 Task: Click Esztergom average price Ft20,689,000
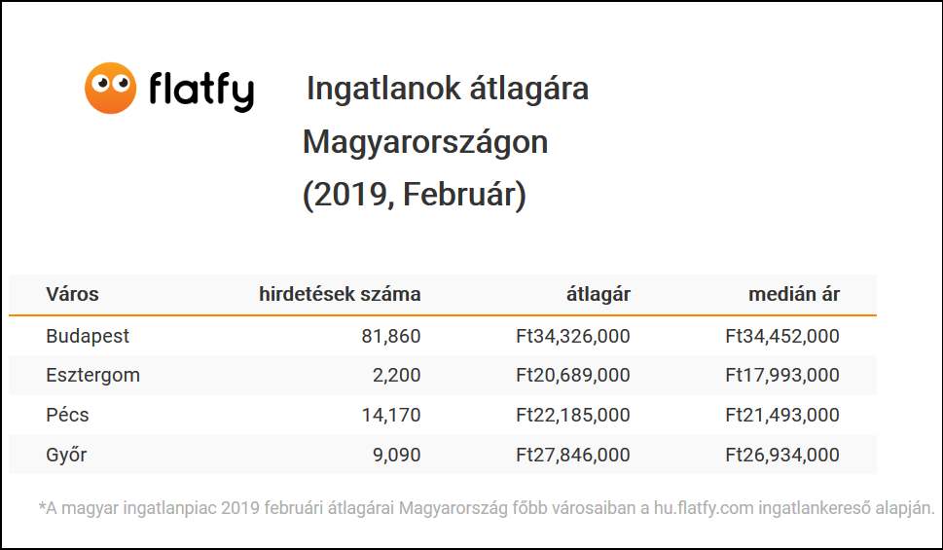(573, 375)
